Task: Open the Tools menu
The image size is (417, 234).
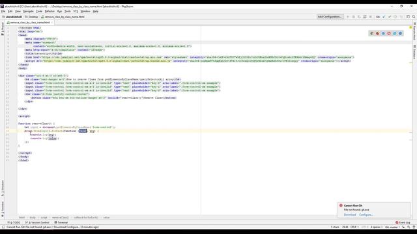Action: (x=68, y=12)
